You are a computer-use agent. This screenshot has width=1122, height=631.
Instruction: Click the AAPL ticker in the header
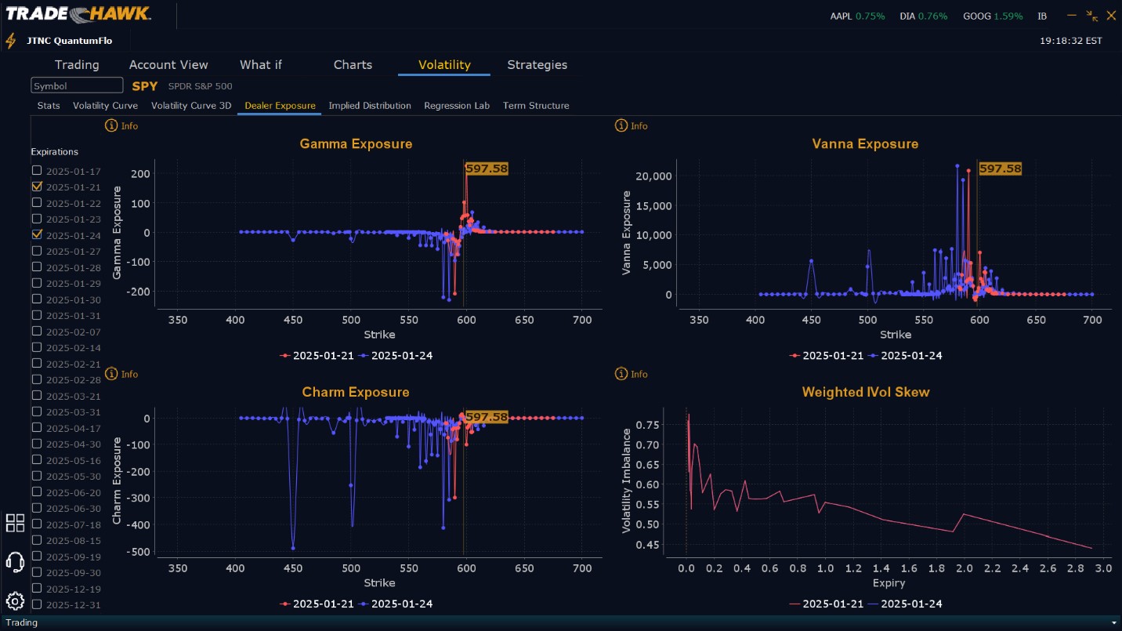click(857, 16)
